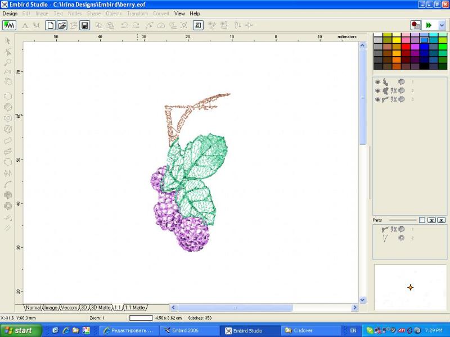This screenshot has width=450, height=337.
Task: Click the Open file folder icon
Action: tap(62, 25)
